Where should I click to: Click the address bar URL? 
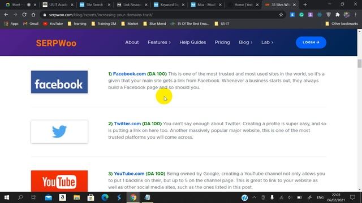(101, 15)
